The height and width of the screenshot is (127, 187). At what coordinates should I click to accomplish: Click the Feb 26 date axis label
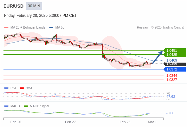[x=16, y=122]
